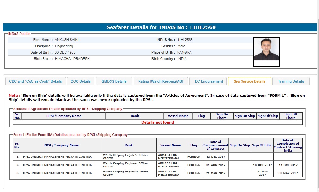The width and height of the screenshot is (319, 192).
Task: Click the "Date of Commencement of Contract" header
Action: pos(215,145)
